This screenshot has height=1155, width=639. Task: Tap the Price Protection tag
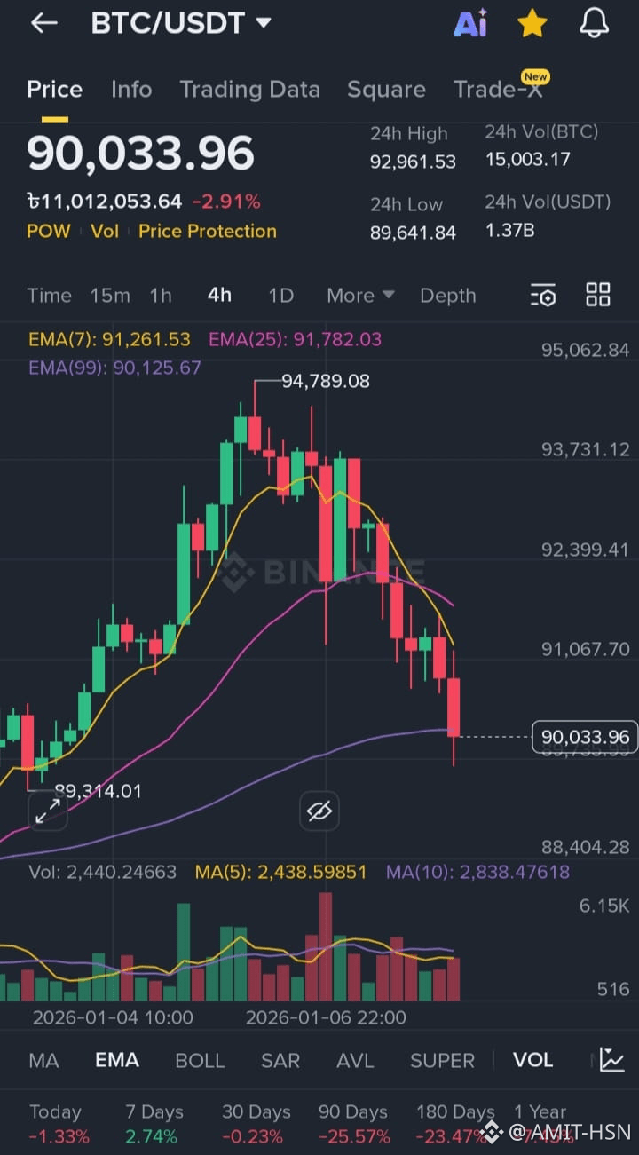(x=208, y=231)
